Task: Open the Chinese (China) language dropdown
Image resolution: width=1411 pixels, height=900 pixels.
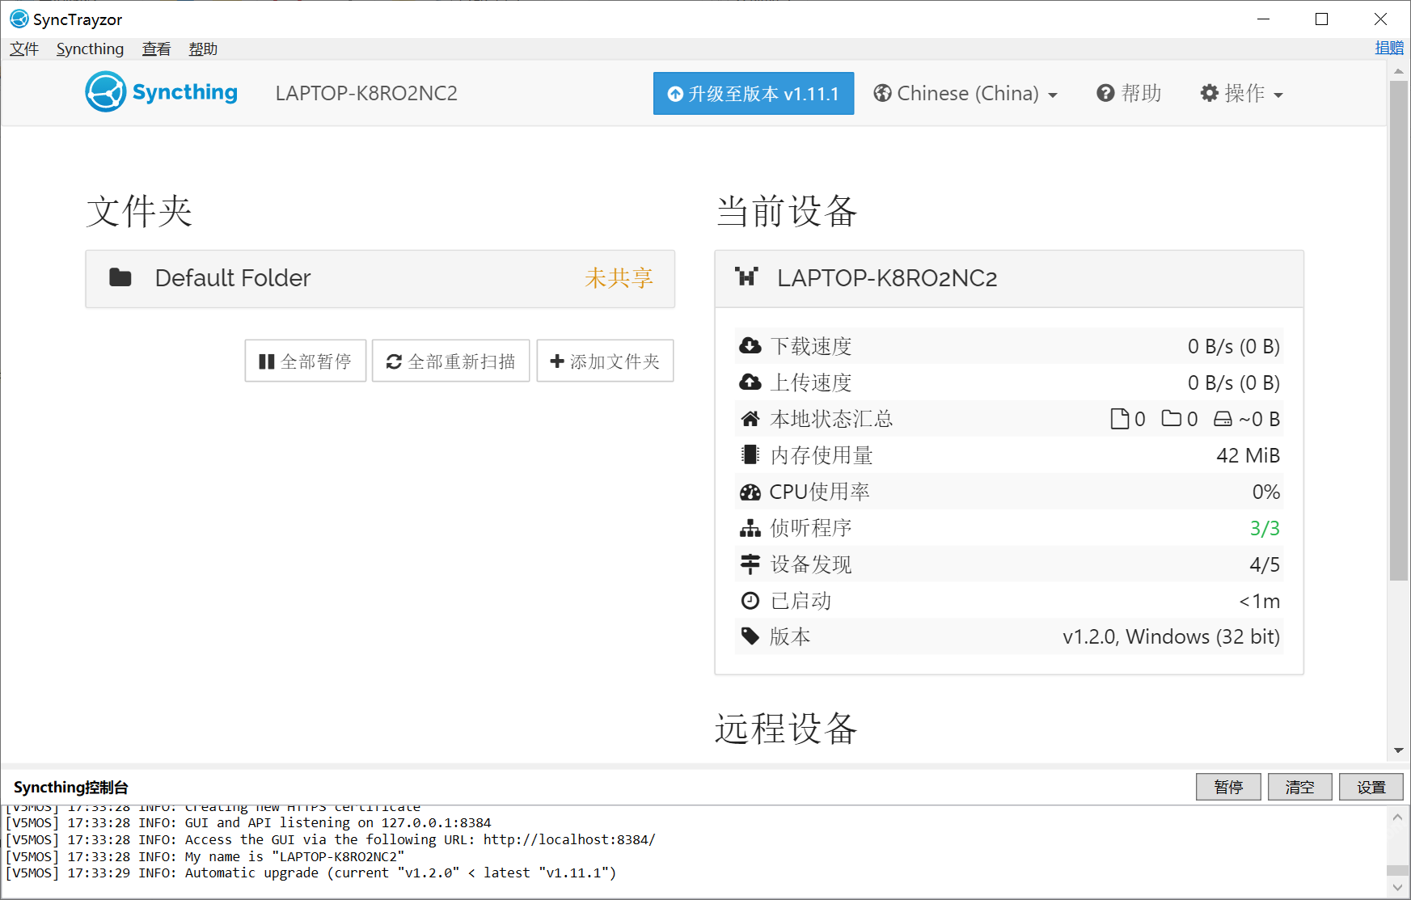Action: tap(965, 94)
